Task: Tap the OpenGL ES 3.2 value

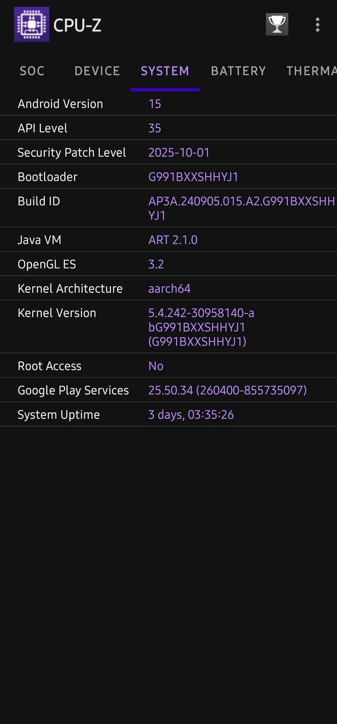Action: pos(156,264)
